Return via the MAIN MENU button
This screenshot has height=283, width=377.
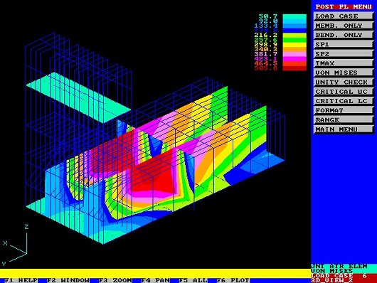[x=344, y=129]
